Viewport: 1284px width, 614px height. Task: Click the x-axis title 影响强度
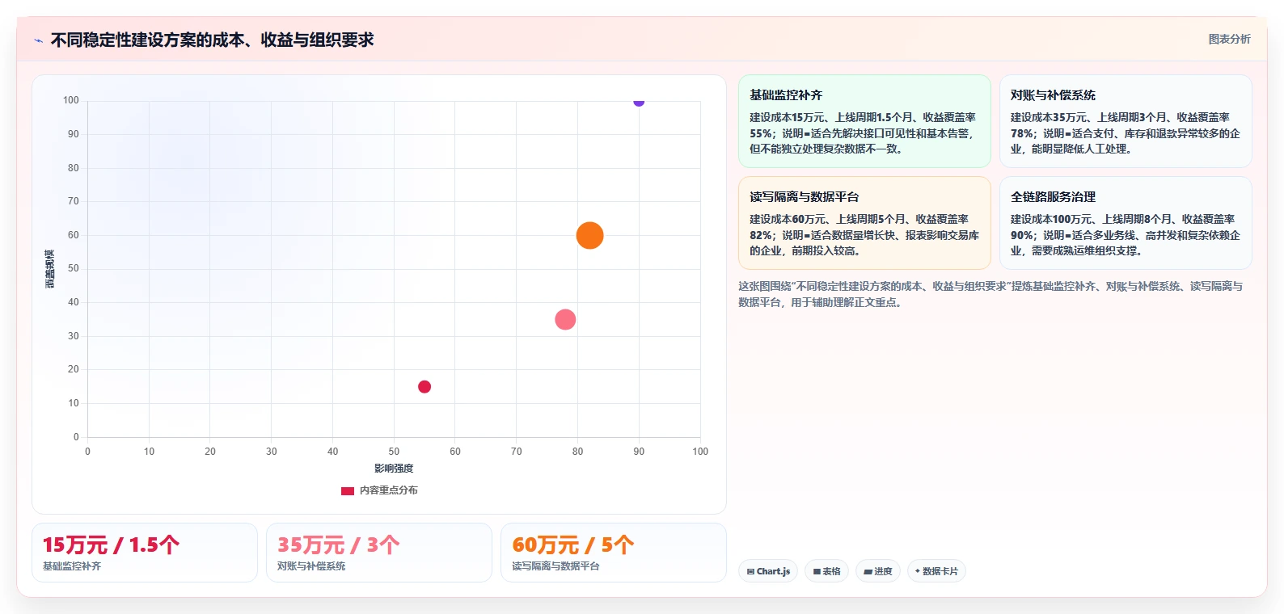[394, 469]
